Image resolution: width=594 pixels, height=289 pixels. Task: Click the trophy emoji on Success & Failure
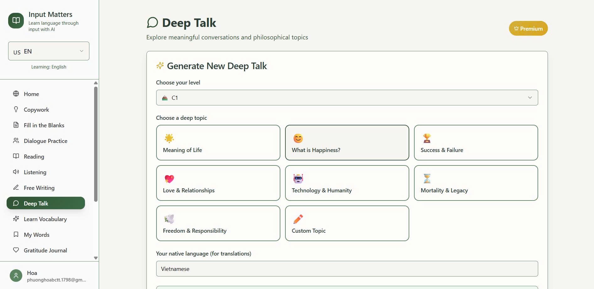coord(427,138)
